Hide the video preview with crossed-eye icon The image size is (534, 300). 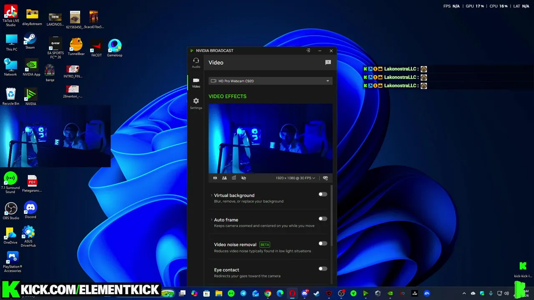pos(244,178)
